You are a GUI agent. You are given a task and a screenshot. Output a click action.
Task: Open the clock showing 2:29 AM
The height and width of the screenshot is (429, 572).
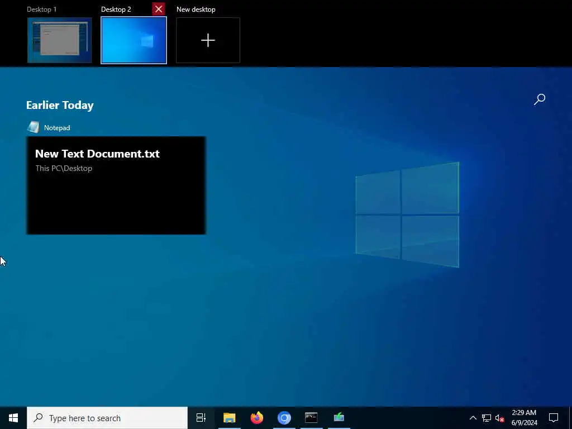524,418
